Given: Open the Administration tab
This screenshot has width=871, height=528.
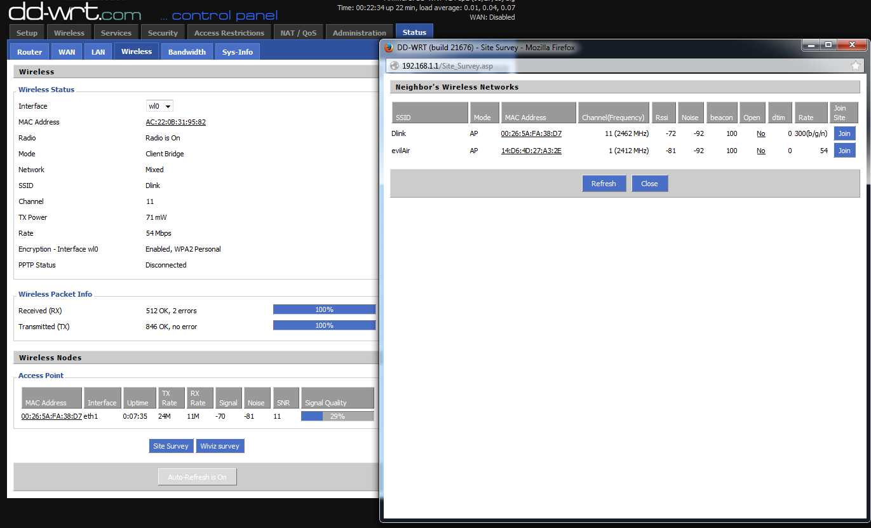Looking at the screenshot, I should point(360,33).
